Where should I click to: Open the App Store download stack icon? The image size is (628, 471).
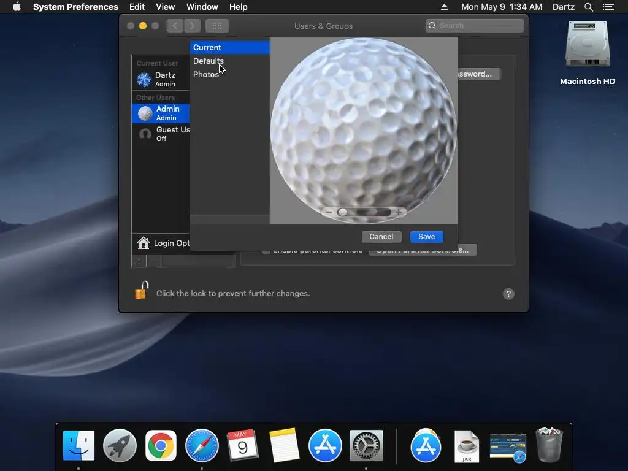pos(426,445)
